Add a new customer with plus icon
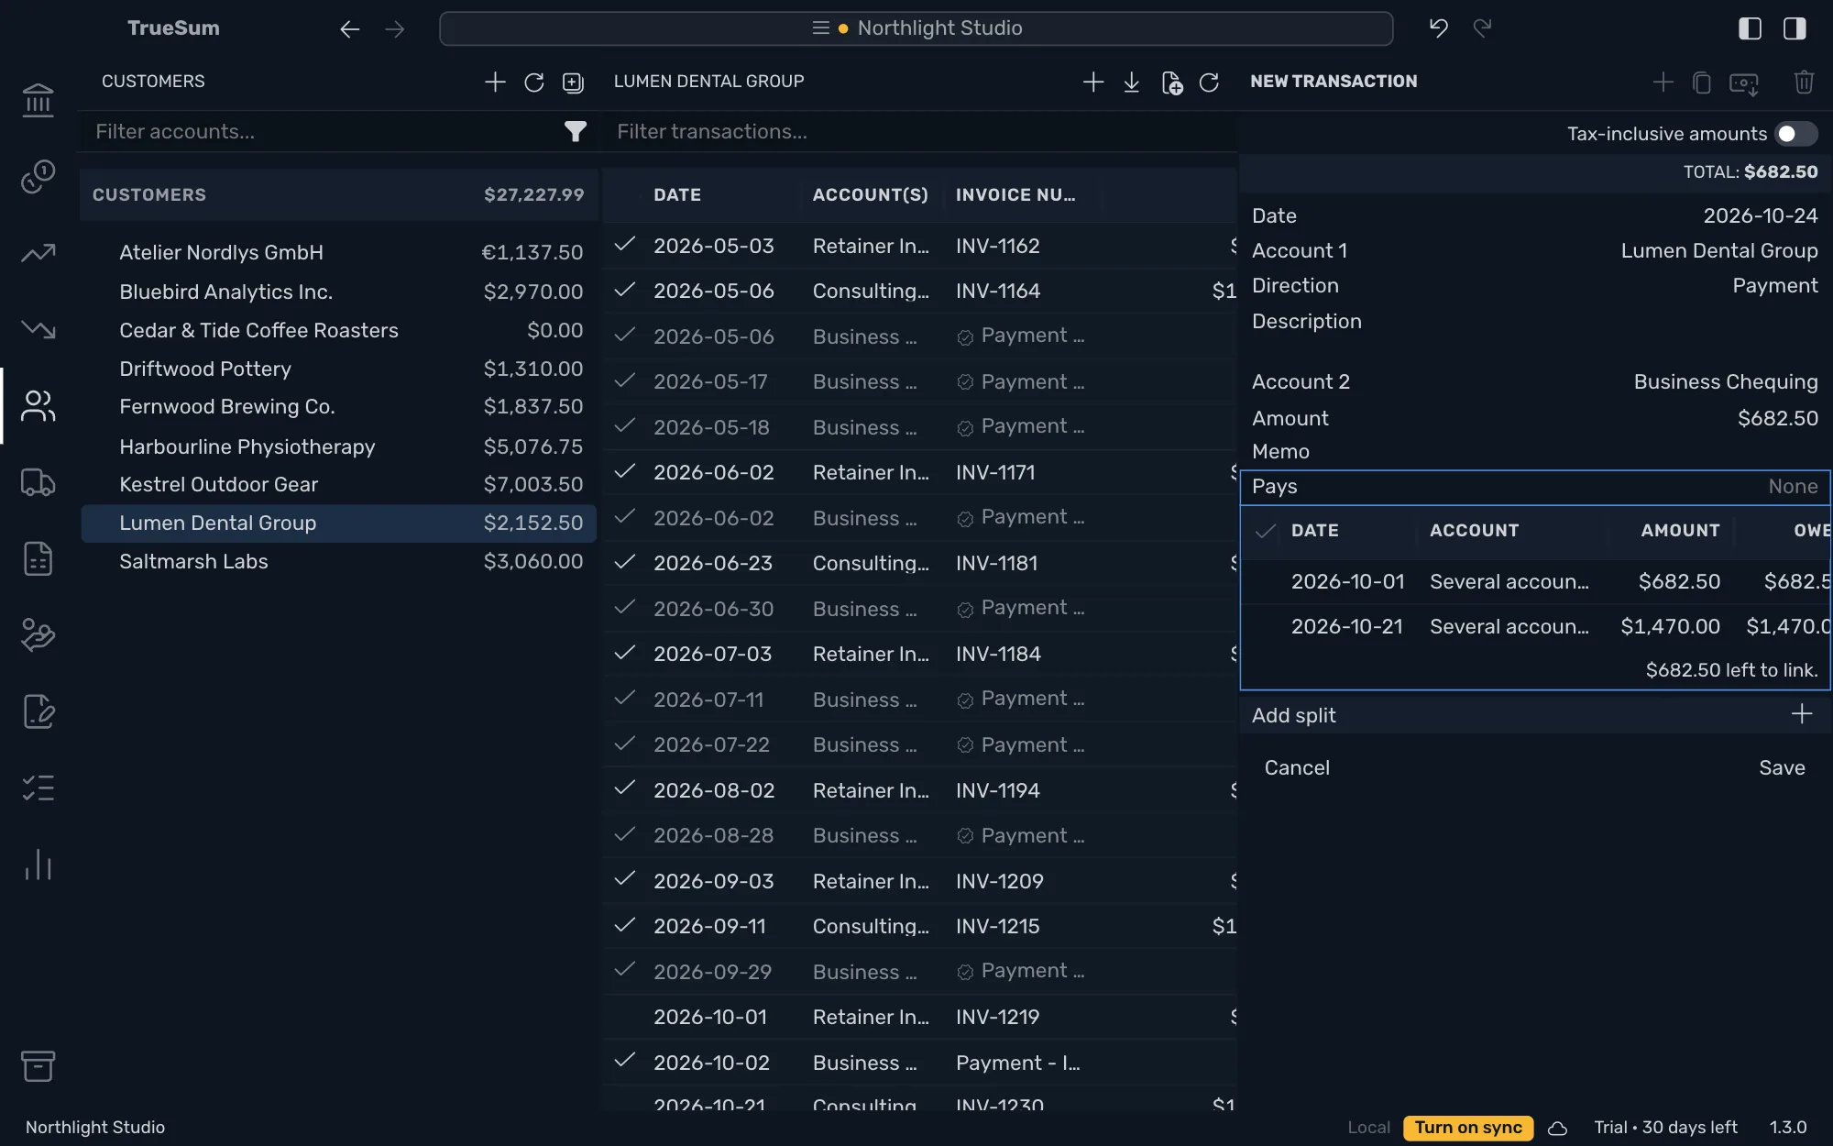 (495, 82)
